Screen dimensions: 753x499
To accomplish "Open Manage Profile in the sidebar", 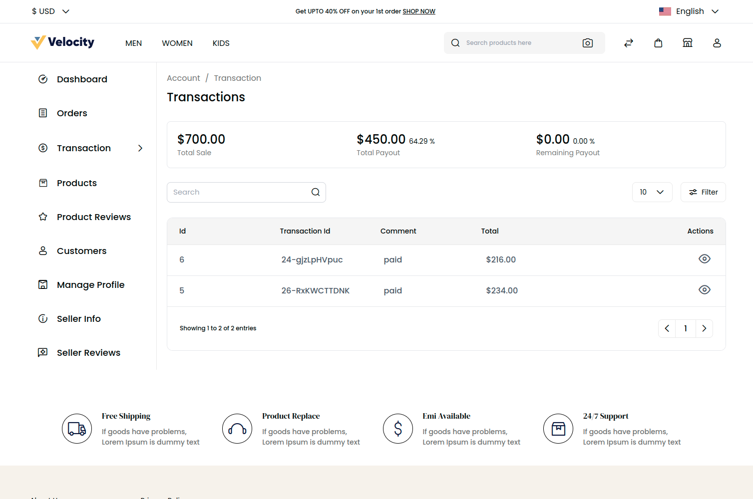I will pos(91,285).
